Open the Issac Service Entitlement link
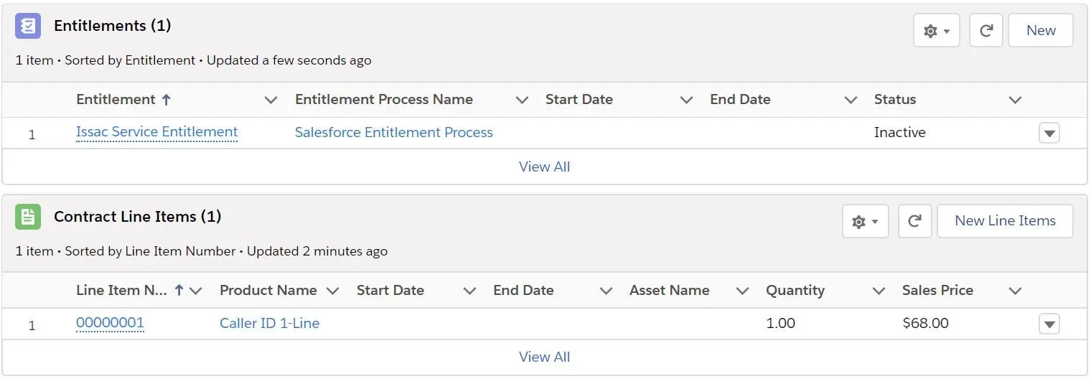Viewport: 1091px width, 384px height. [156, 132]
